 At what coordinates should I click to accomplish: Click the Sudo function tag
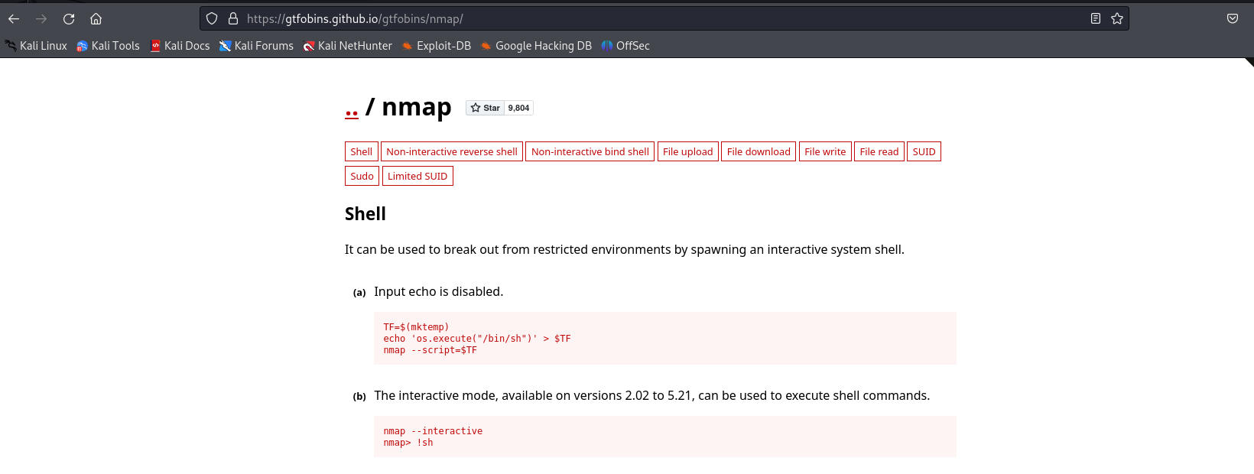pyautogui.click(x=362, y=177)
